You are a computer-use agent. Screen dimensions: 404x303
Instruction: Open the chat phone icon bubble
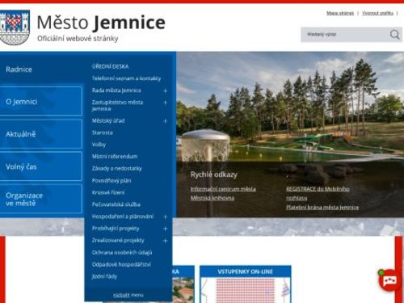389,280
